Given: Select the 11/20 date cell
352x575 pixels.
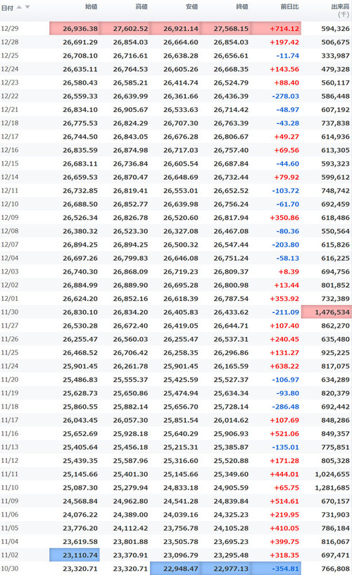Looking at the screenshot, I should point(10,380).
